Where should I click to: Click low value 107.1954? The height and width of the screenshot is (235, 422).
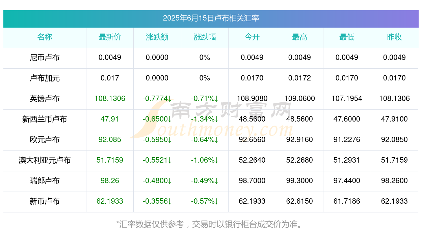coord(347,99)
